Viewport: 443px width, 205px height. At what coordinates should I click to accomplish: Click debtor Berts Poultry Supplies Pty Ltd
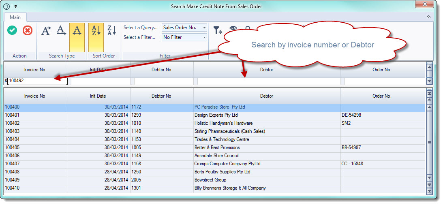(223, 172)
